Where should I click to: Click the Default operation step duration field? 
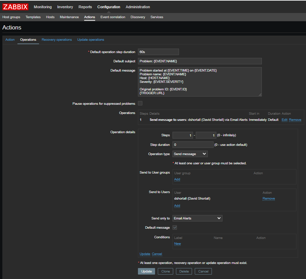tap(158, 52)
